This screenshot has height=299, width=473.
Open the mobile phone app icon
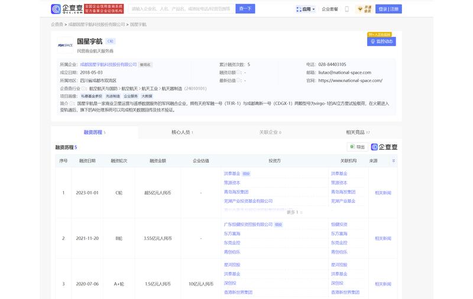pyautogui.click(x=347, y=9)
